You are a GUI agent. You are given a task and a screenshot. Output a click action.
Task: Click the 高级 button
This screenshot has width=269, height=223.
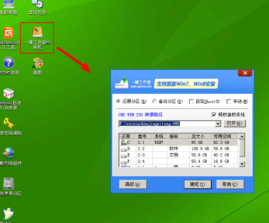(133, 184)
